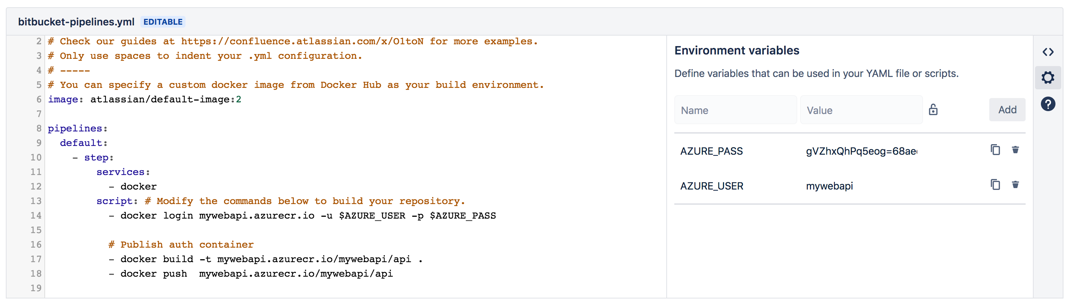Open the help question mark icon
The image size is (1070, 305).
[x=1047, y=104]
